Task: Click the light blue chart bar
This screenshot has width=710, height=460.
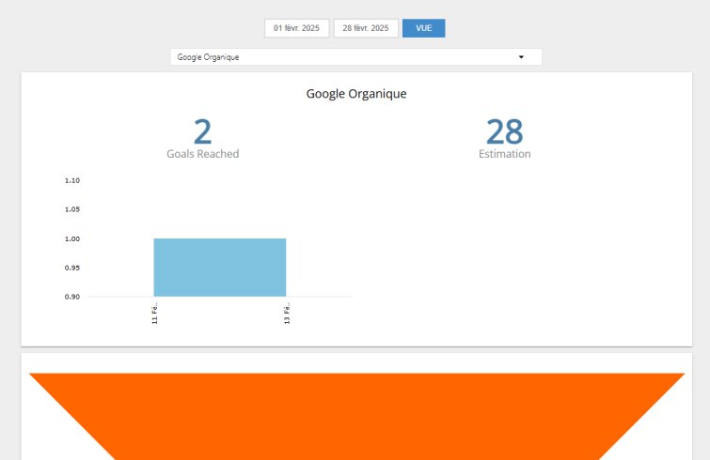Action: pos(220,268)
